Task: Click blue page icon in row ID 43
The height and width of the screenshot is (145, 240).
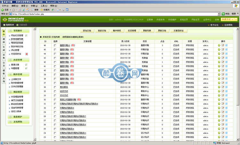Action: click(227, 58)
